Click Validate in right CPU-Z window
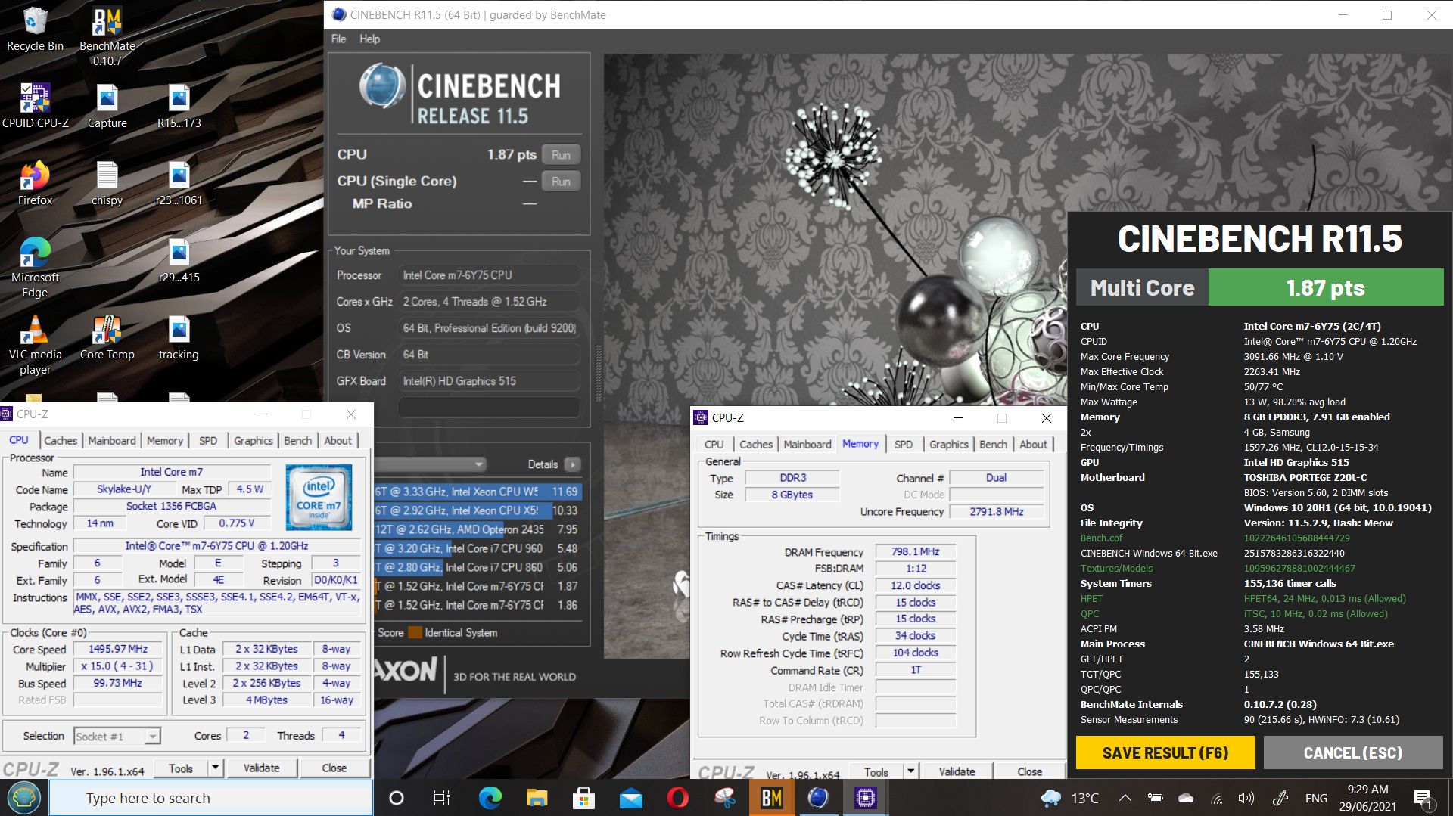This screenshot has width=1453, height=816. (957, 771)
